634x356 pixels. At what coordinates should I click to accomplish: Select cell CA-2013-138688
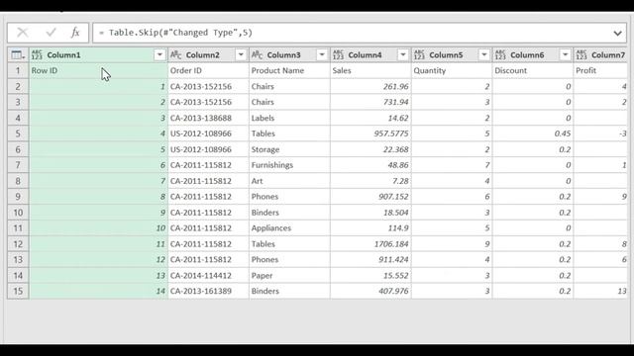pos(208,118)
